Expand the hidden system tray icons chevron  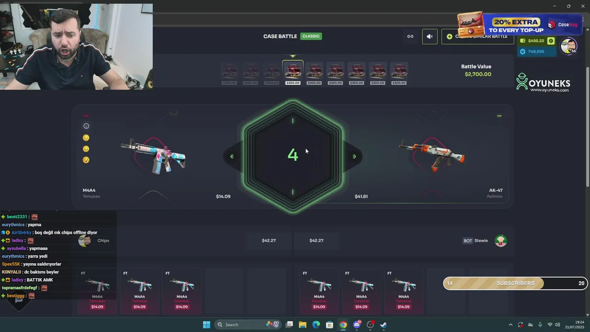(x=510, y=325)
